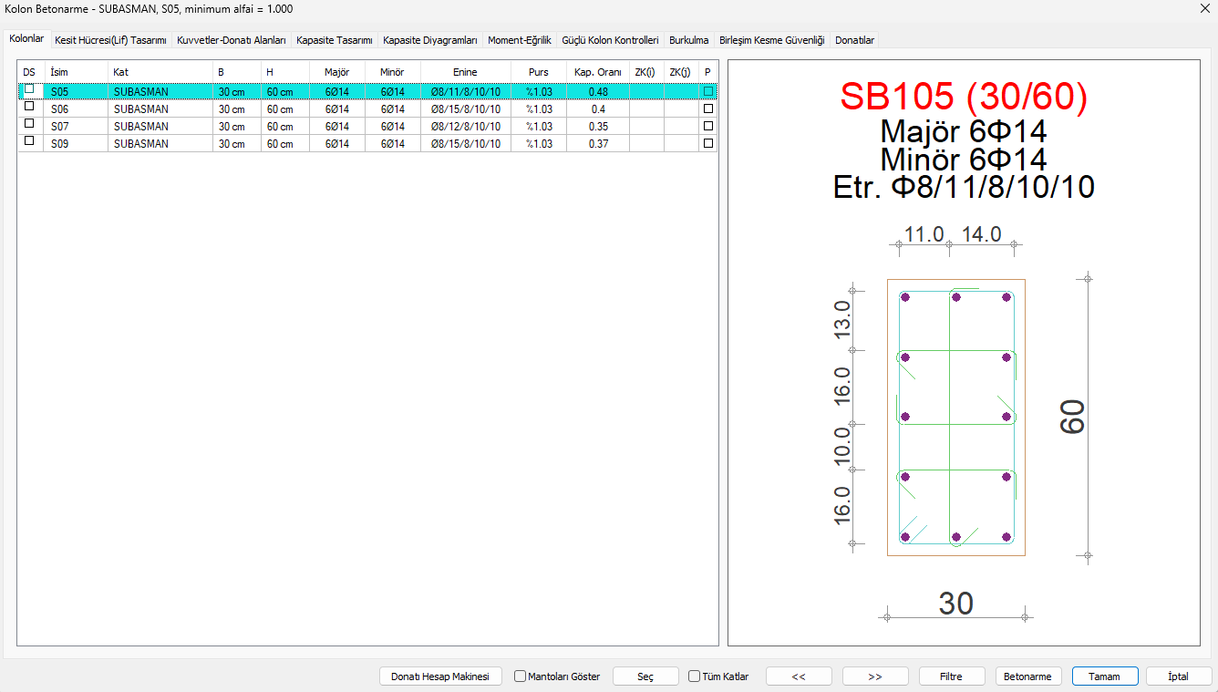
Task: Tick the DS checkbox for column S05
Action: [x=29, y=89]
